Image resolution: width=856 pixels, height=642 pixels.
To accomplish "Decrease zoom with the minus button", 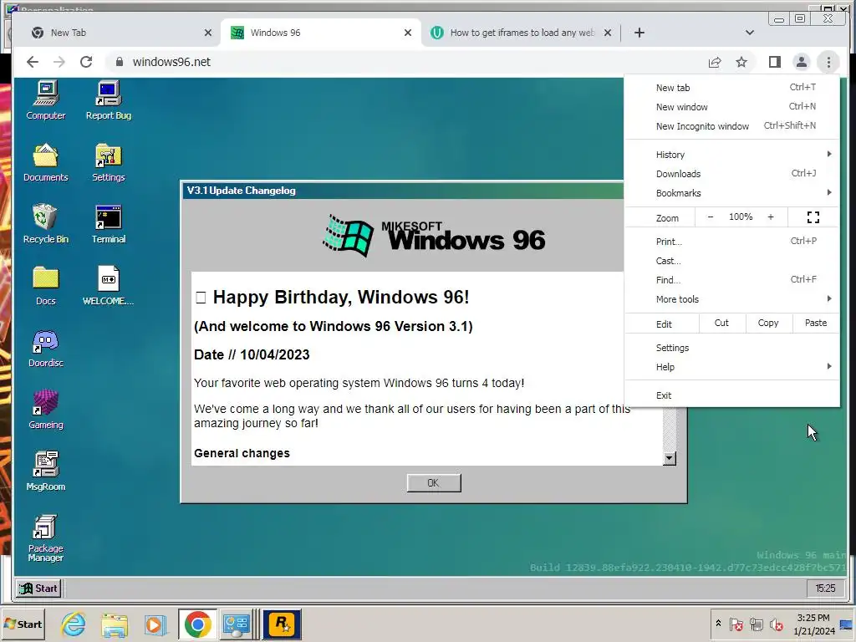I will click(711, 217).
